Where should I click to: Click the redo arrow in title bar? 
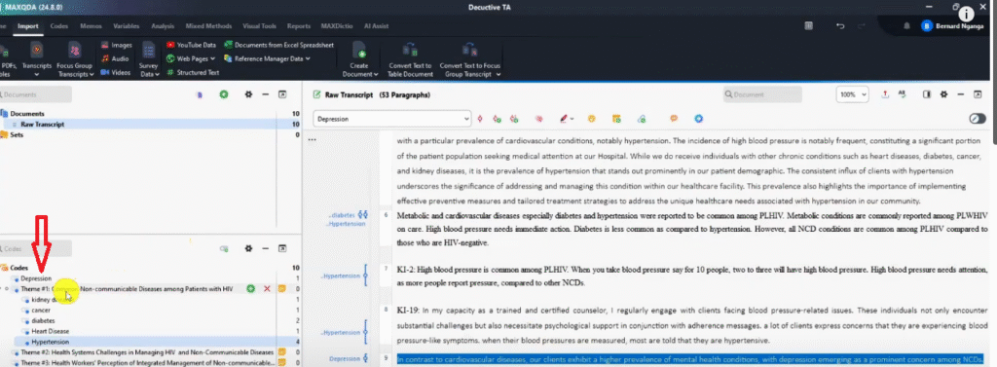[x=861, y=26]
